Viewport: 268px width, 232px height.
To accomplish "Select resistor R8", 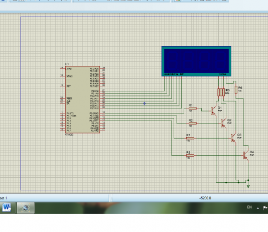I will pos(190,155).
